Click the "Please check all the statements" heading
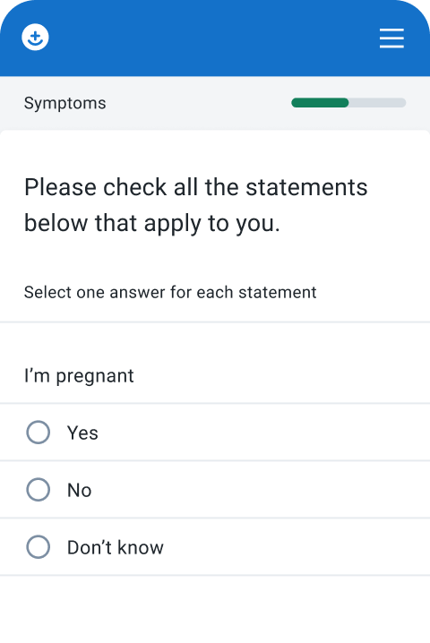430x643 pixels. [x=195, y=187]
